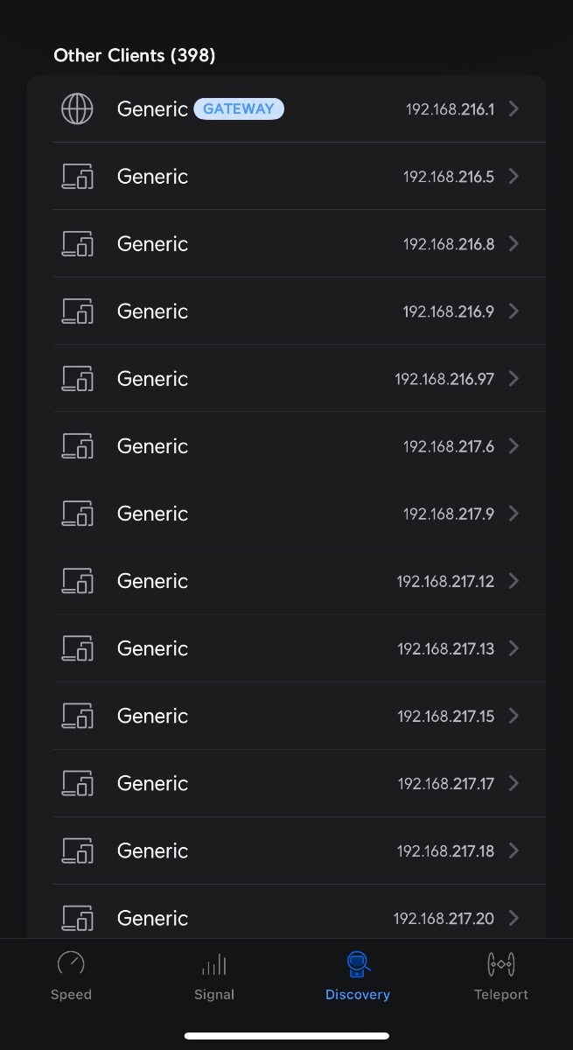Screen dimensions: 573x1050
Task: Expand chevron next to 192.168.217.20
Action: 514,918
